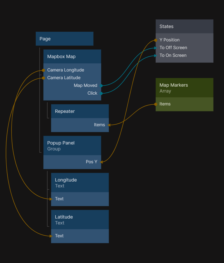The width and height of the screenshot is (224, 263).
Task: Select the Latitude text node header
Action: coord(80,220)
